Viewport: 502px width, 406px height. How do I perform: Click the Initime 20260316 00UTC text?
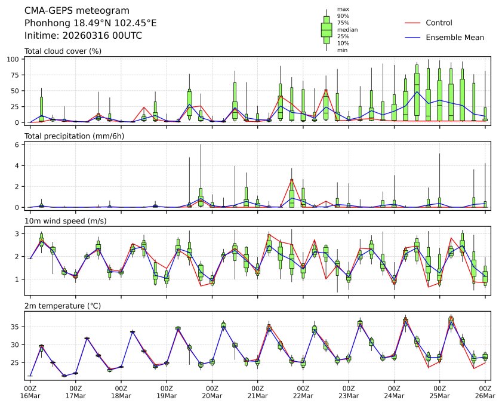click(x=83, y=36)
